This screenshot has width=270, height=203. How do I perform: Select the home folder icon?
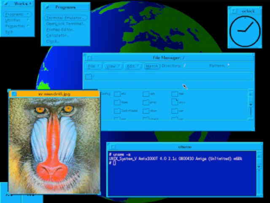[117, 102]
